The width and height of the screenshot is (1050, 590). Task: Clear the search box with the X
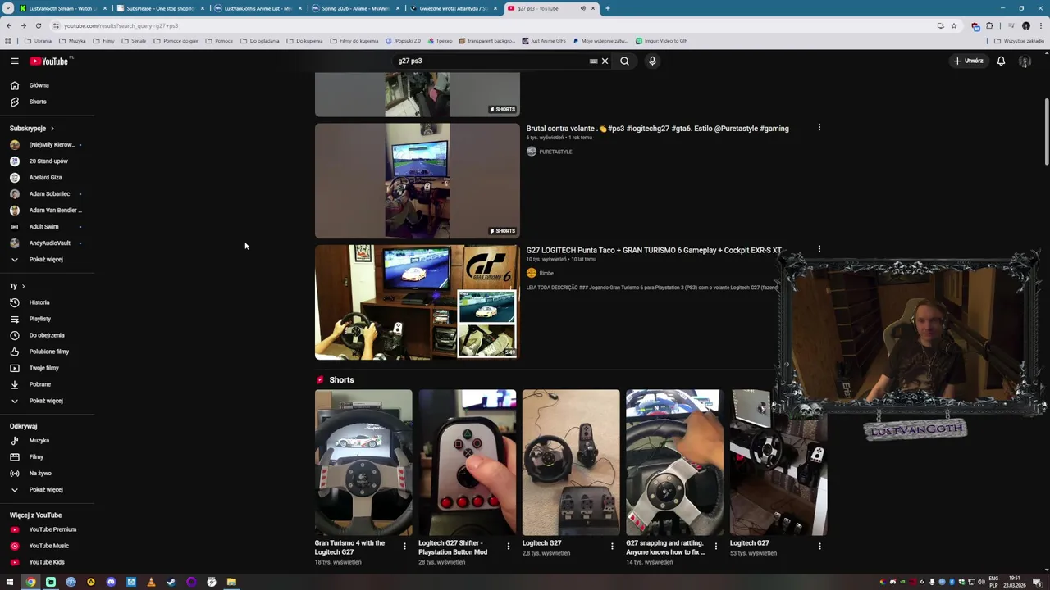coord(605,61)
